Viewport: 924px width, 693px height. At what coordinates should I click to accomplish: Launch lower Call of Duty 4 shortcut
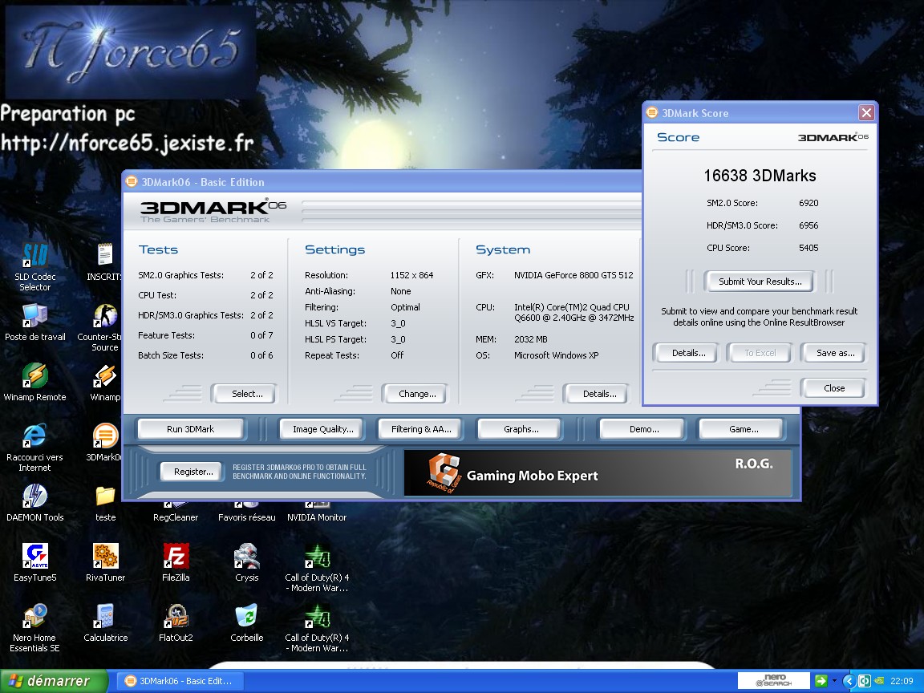(317, 616)
